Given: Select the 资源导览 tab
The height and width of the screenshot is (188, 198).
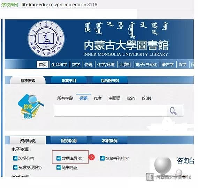Looking at the screenshot, I should (x=28, y=140).
